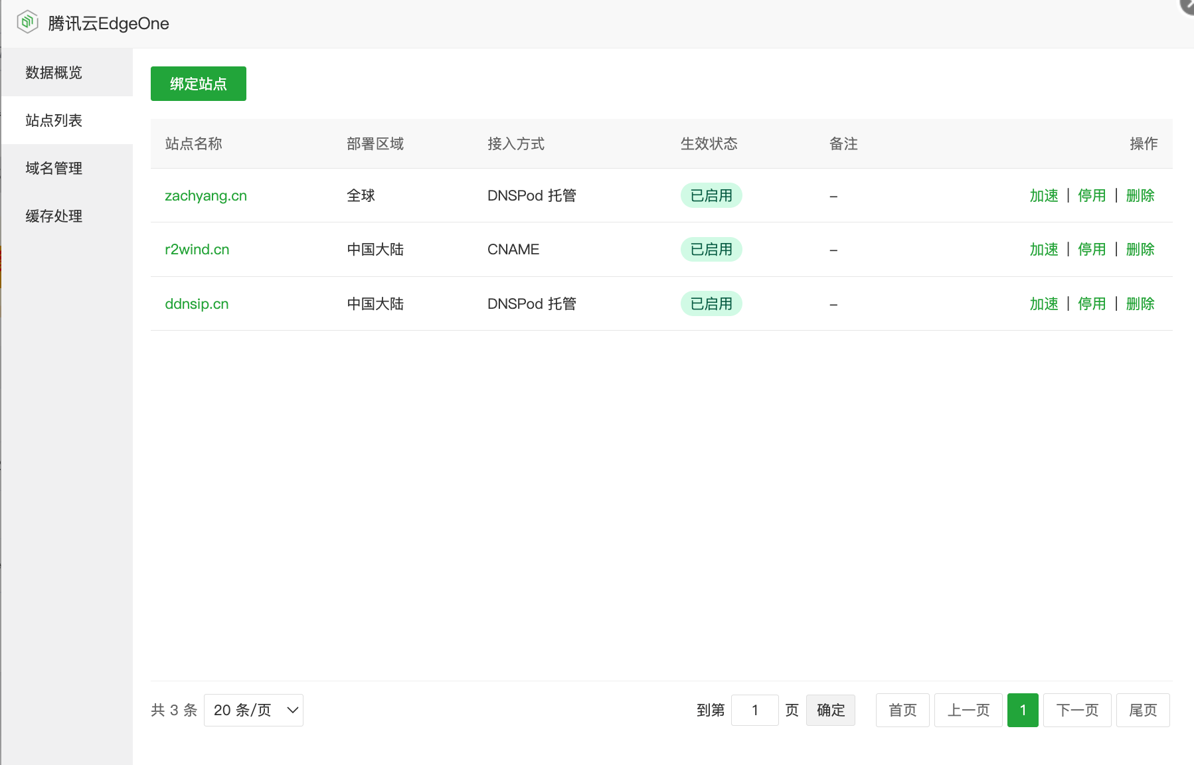Image resolution: width=1194 pixels, height=765 pixels.
Task: Delete the ddnsip.cn site
Action: click(x=1140, y=303)
